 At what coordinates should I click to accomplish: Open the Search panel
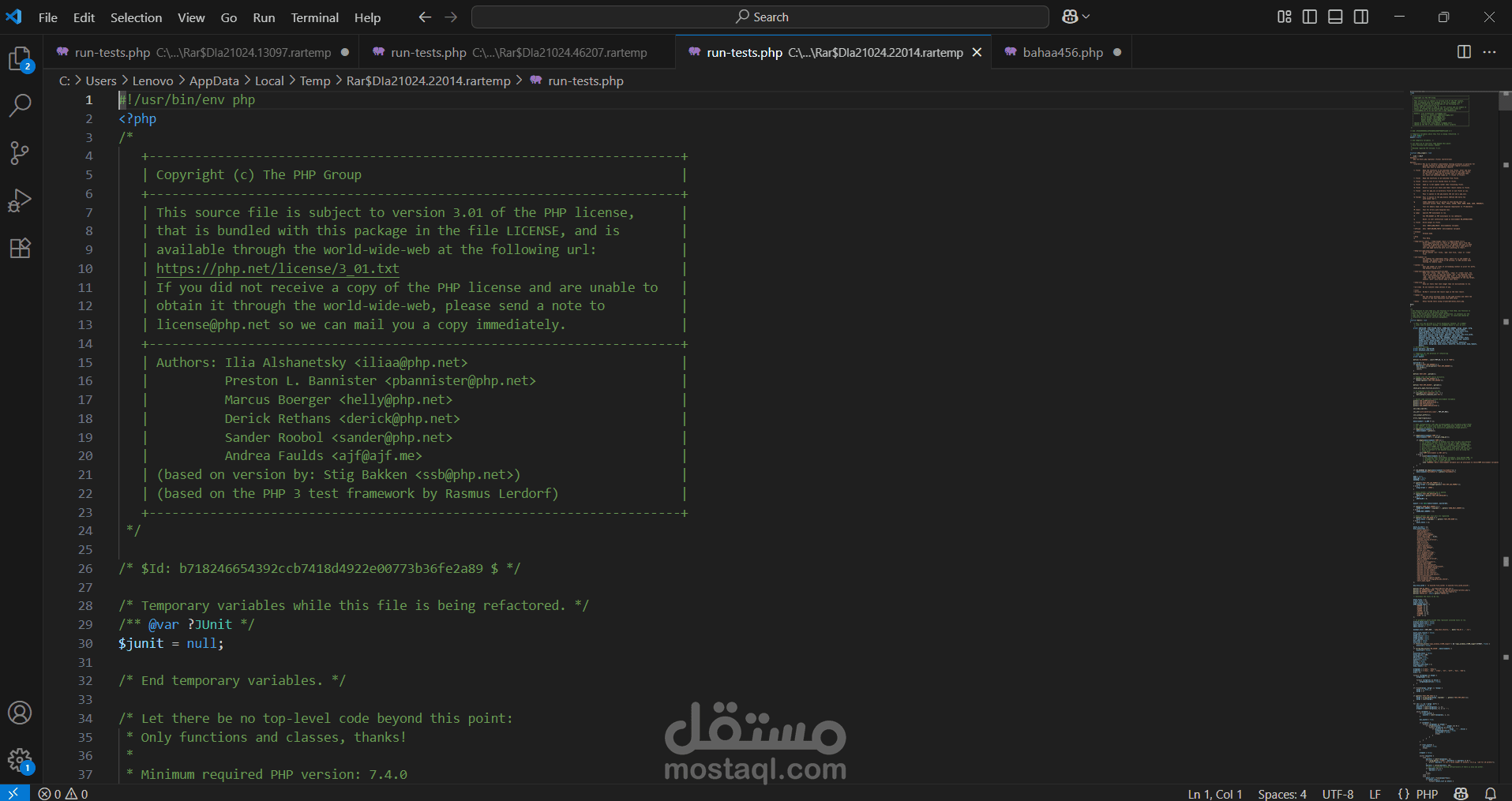point(20,105)
